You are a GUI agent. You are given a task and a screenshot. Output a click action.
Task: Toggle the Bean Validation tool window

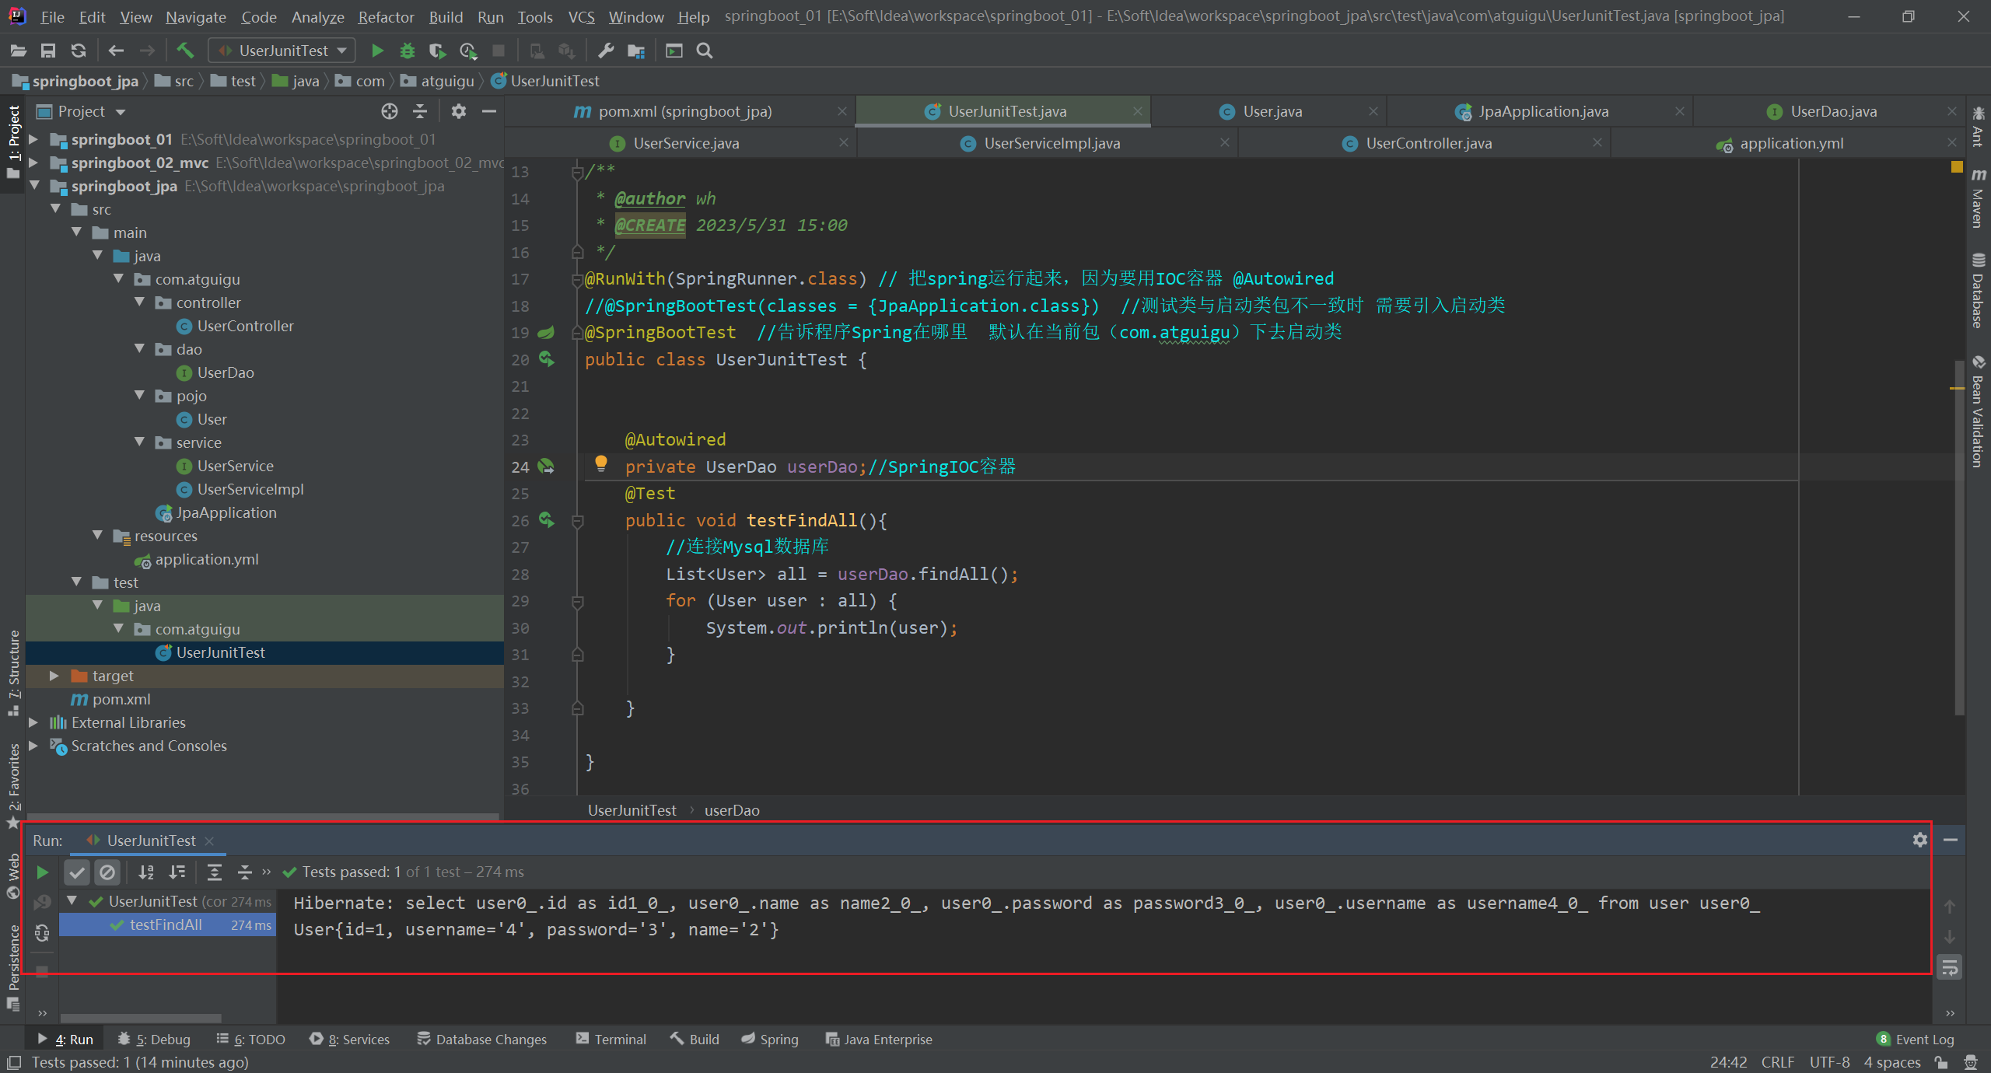click(x=1978, y=412)
